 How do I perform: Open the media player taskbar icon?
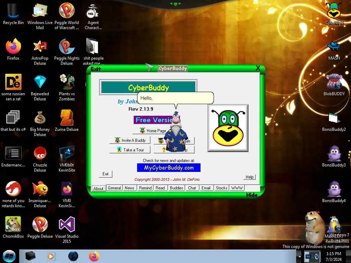51,256
